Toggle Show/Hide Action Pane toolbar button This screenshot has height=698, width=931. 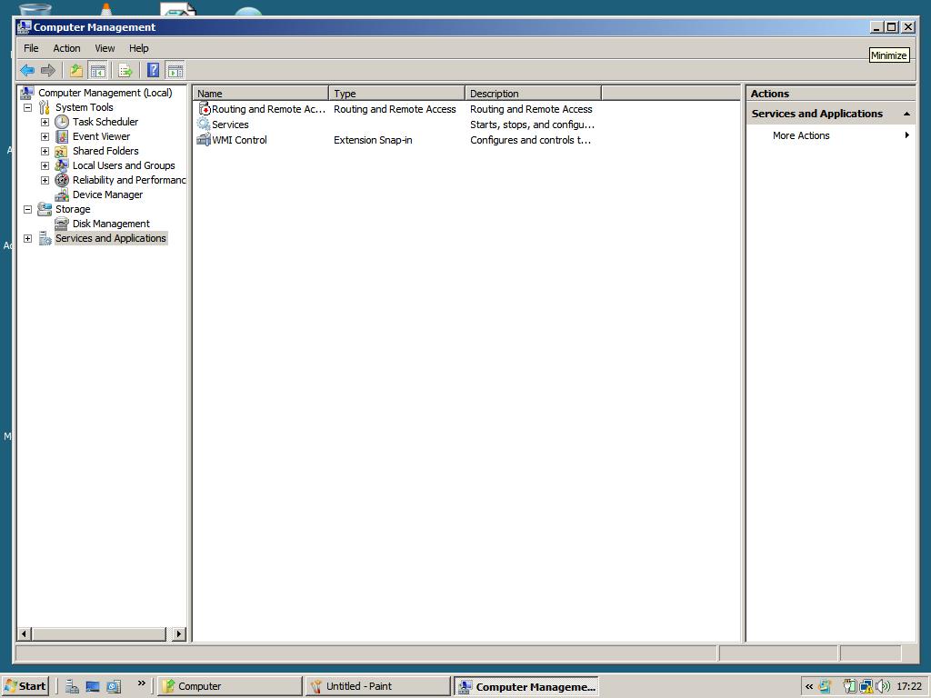point(175,71)
